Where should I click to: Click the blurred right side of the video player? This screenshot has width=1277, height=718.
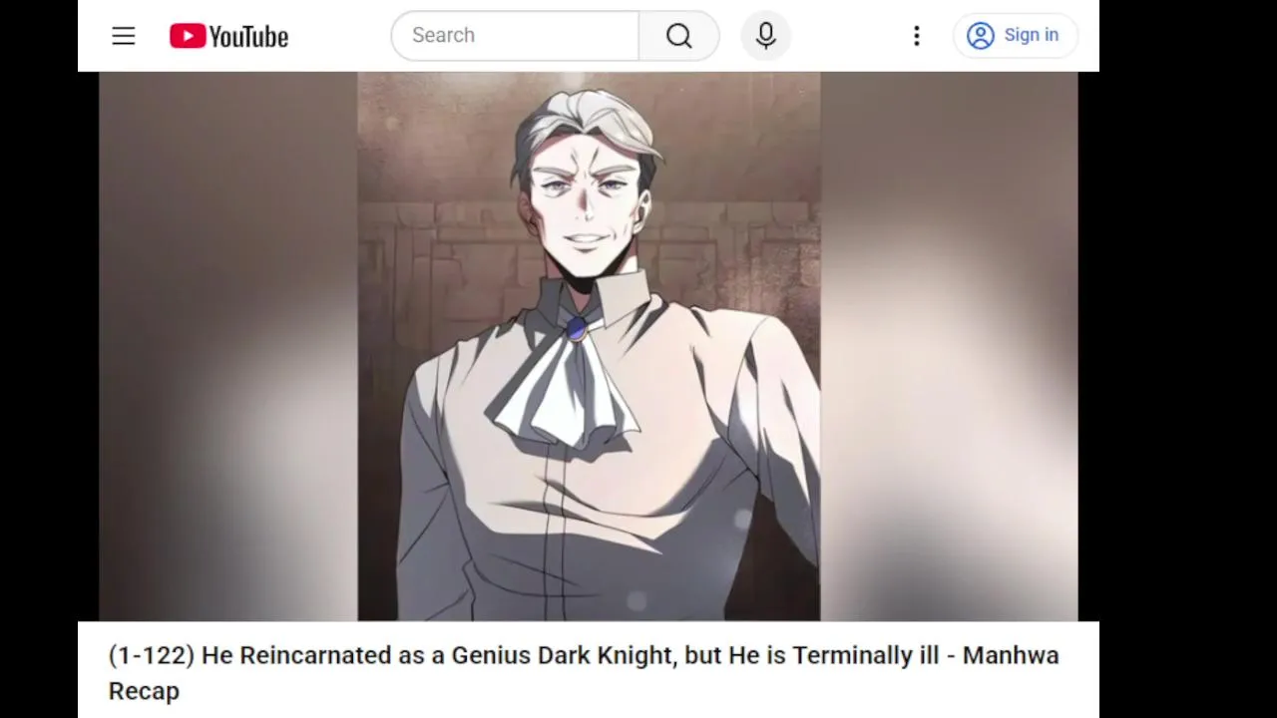tap(949, 346)
